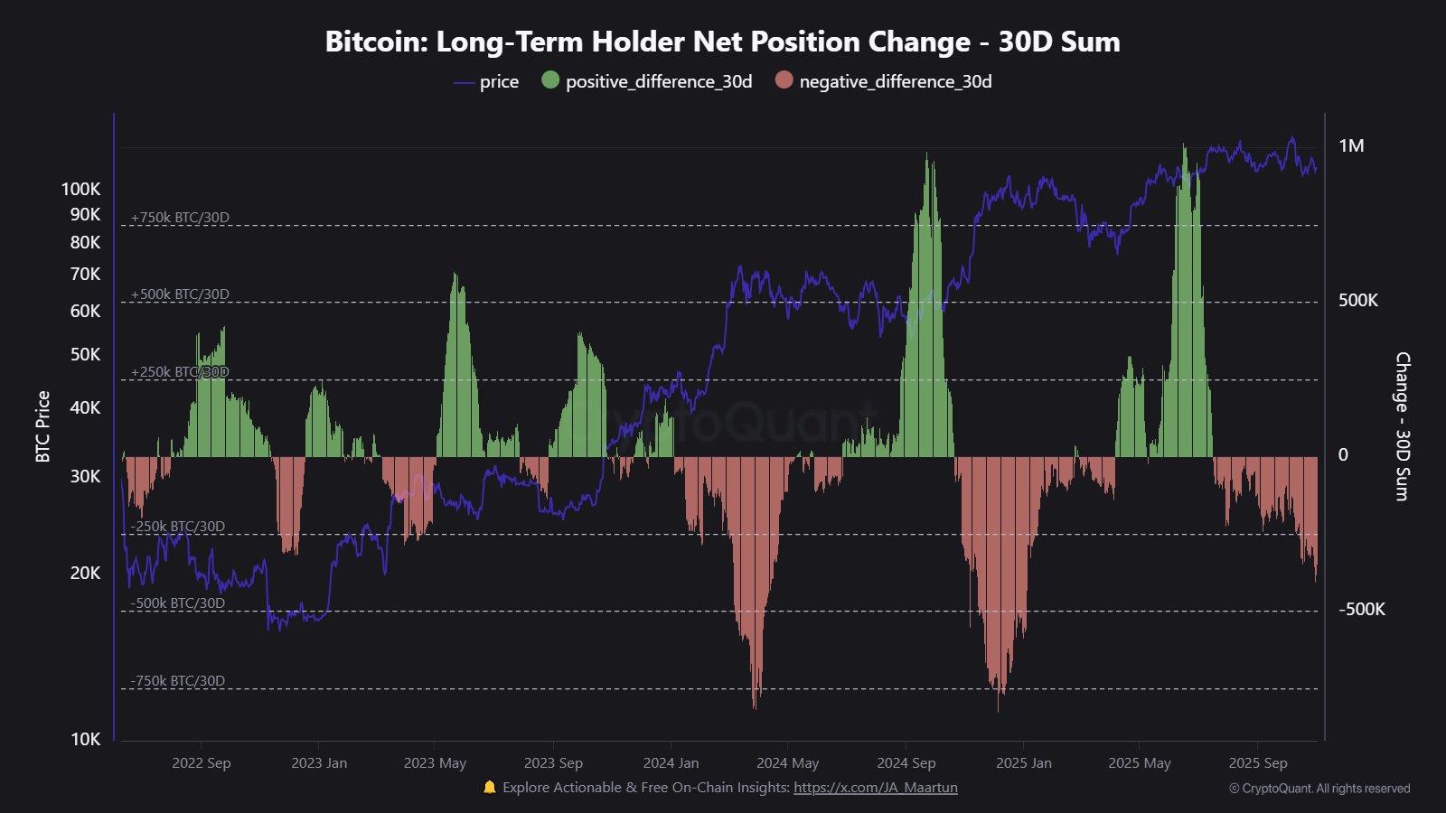
Task: Click the +750k BTC/30D threshold label
Action: coord(180,218)
